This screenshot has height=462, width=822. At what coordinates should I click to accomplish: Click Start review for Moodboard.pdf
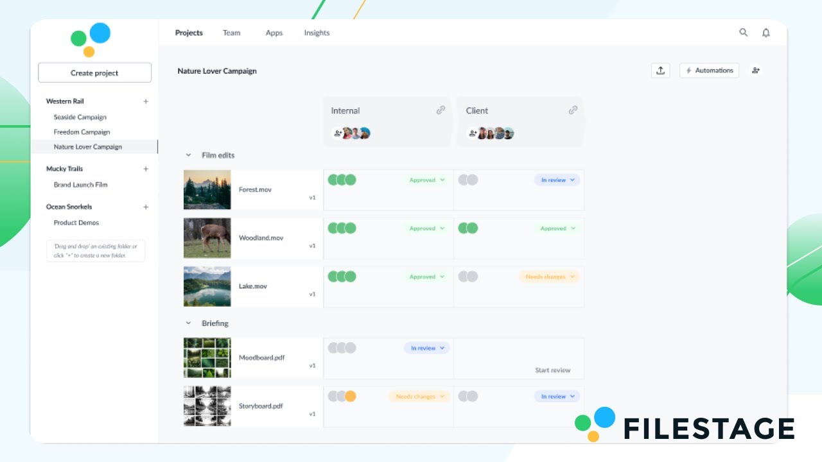point(552,370)
